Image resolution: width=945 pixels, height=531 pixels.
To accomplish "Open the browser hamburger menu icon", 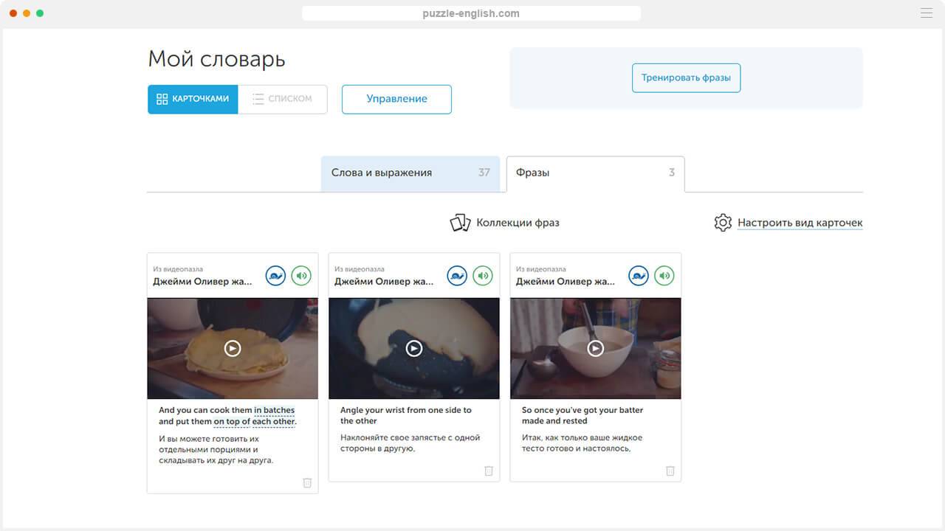I will click(x=927, y=13).
